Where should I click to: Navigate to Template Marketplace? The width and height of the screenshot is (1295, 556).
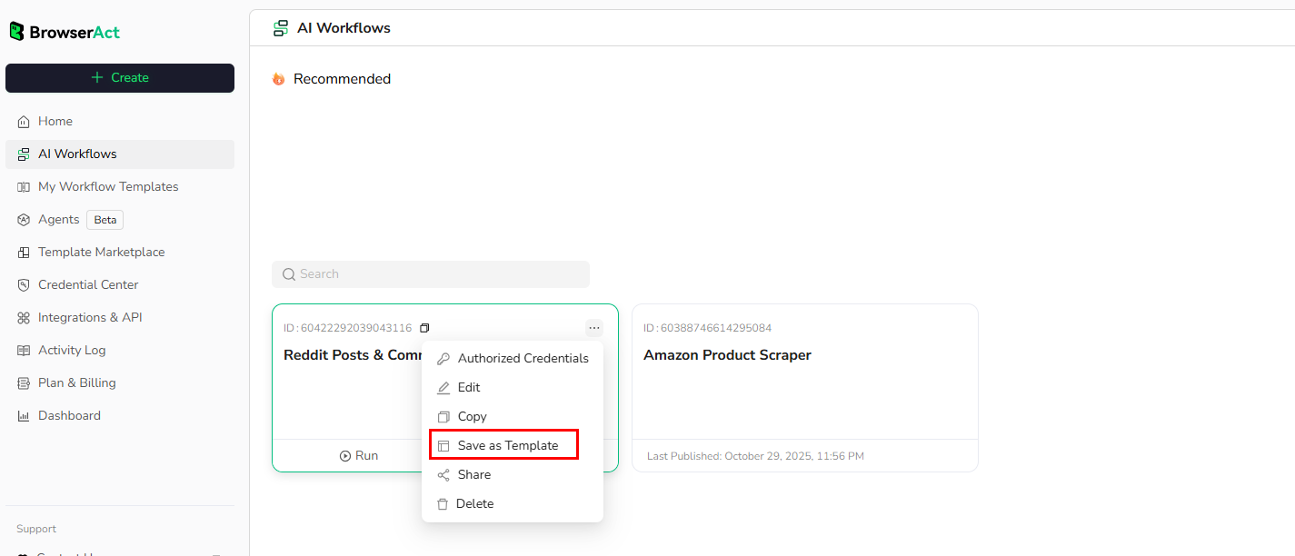pyautogui.click(x=101, y=253)
